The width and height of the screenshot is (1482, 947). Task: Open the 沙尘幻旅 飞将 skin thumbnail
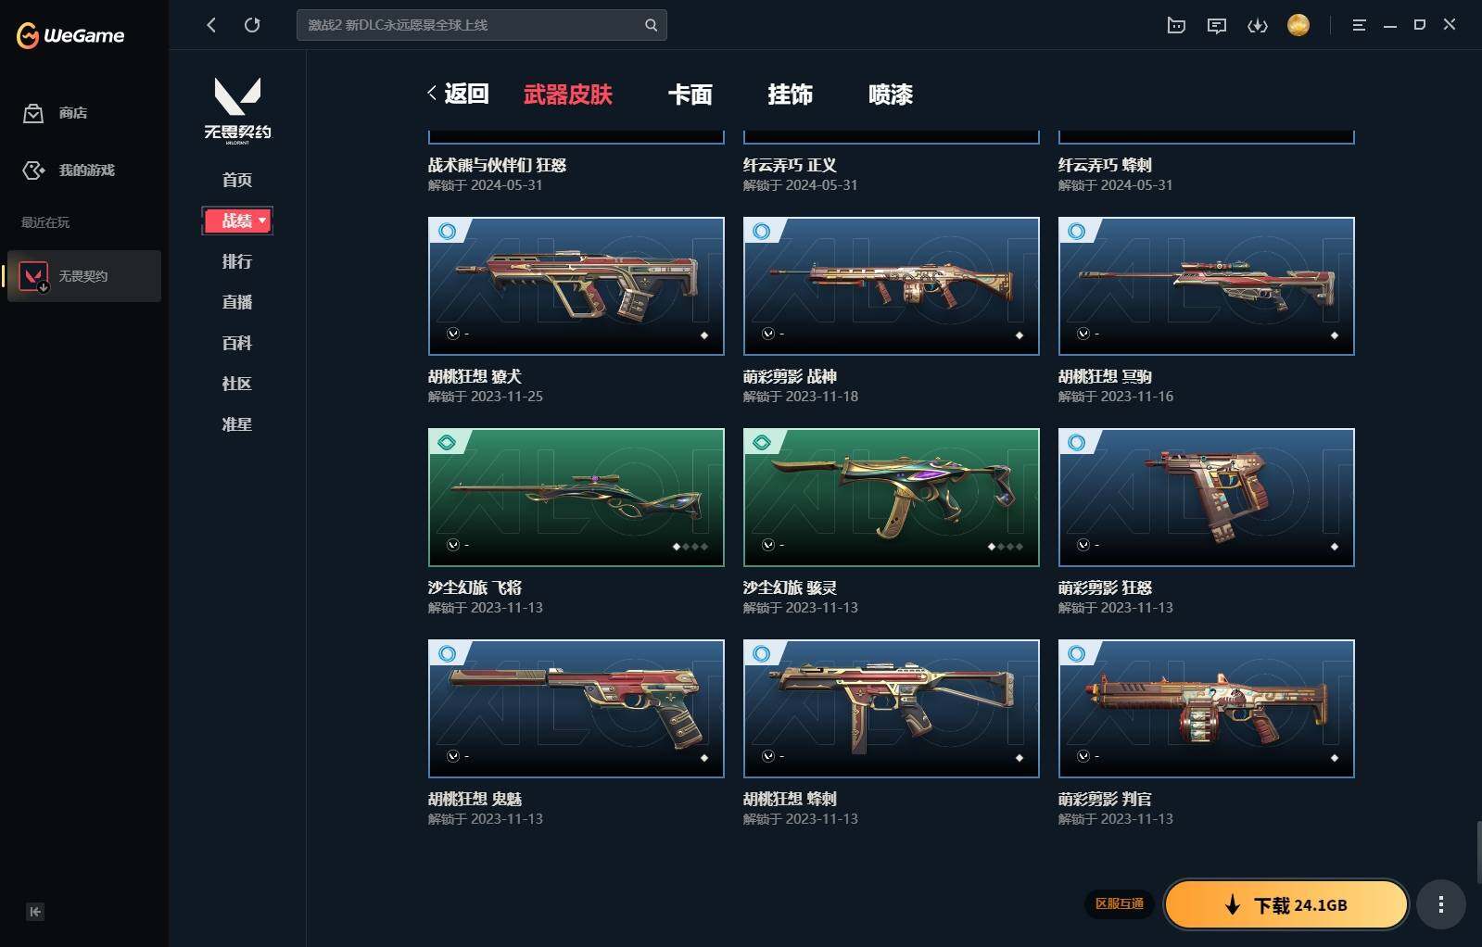pos(576,498)
